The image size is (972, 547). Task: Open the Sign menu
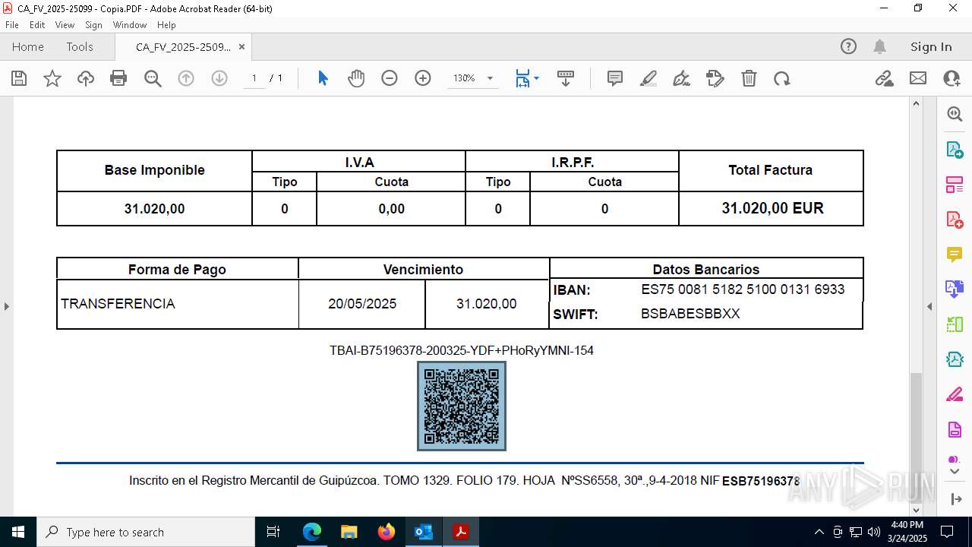(x=94, y=25)
